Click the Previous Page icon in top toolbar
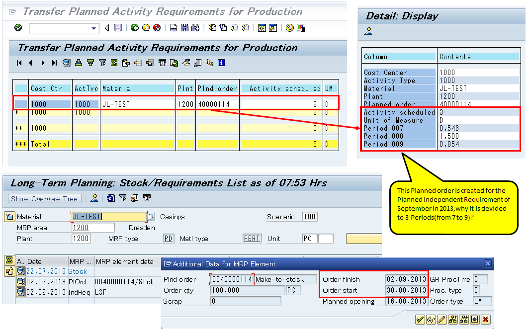Image resolution: width=527 pixels, height=330 pixels. click(x=224, y=28)
